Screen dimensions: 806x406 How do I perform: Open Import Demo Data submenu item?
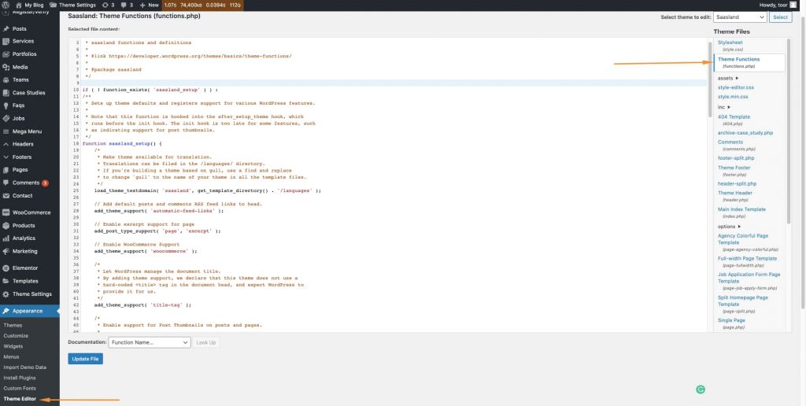[24, 367]
